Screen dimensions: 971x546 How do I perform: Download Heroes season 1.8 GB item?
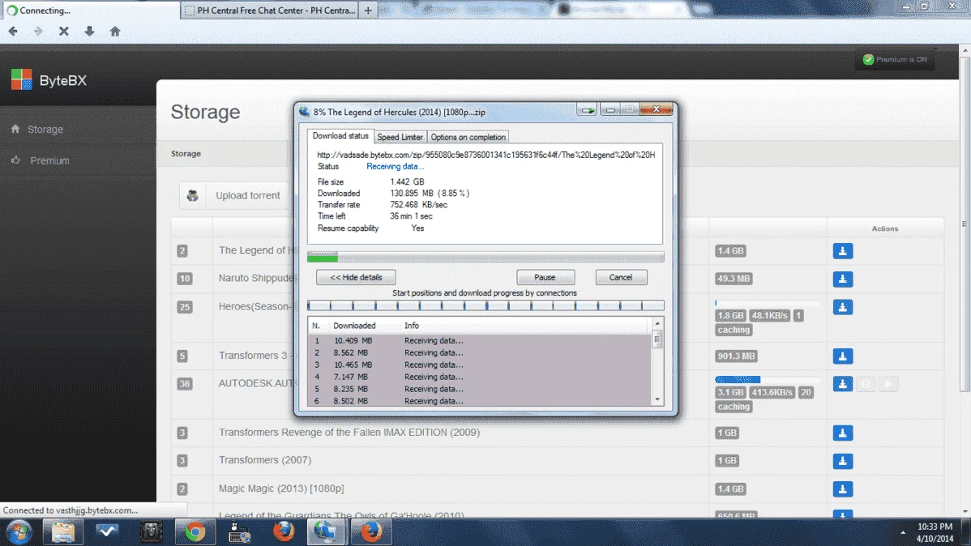[843, 307]
